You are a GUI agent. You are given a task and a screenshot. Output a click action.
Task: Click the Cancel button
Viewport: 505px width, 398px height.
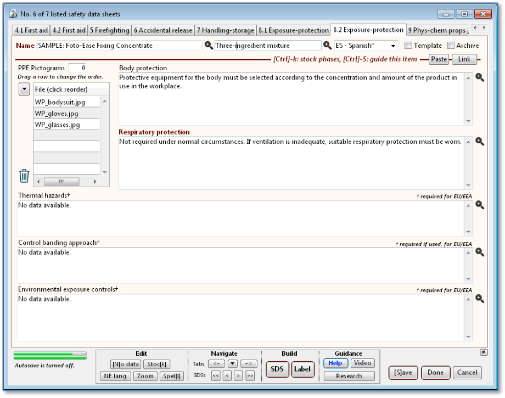(467, 373)
